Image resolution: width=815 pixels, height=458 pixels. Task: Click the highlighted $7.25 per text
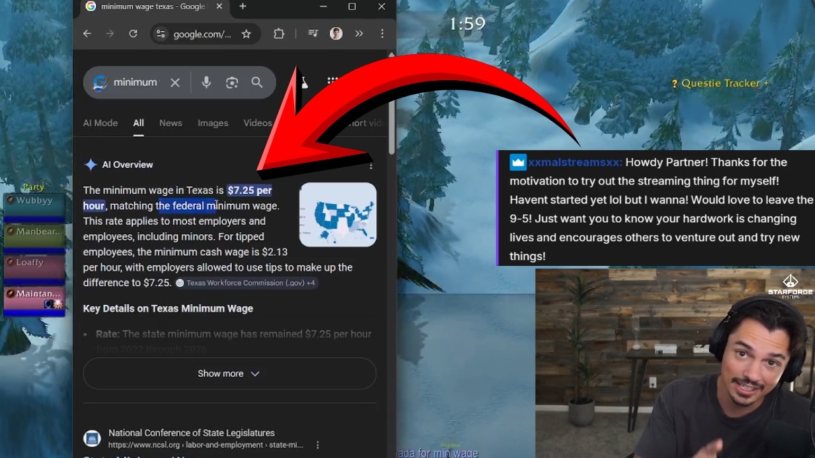coord(250,190)
